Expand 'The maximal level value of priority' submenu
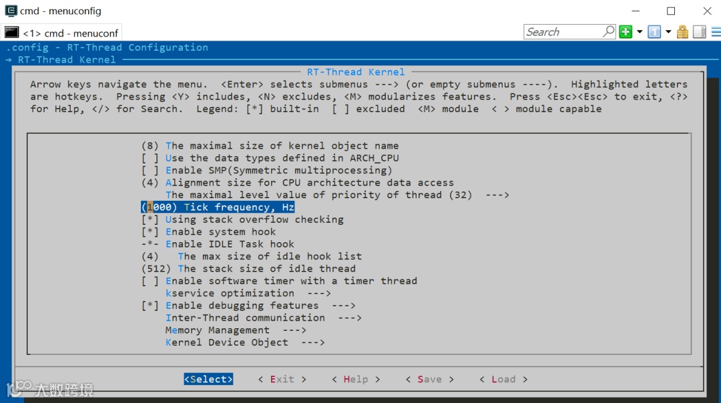Viewport: 721px width, 403px height. point(337,195)
